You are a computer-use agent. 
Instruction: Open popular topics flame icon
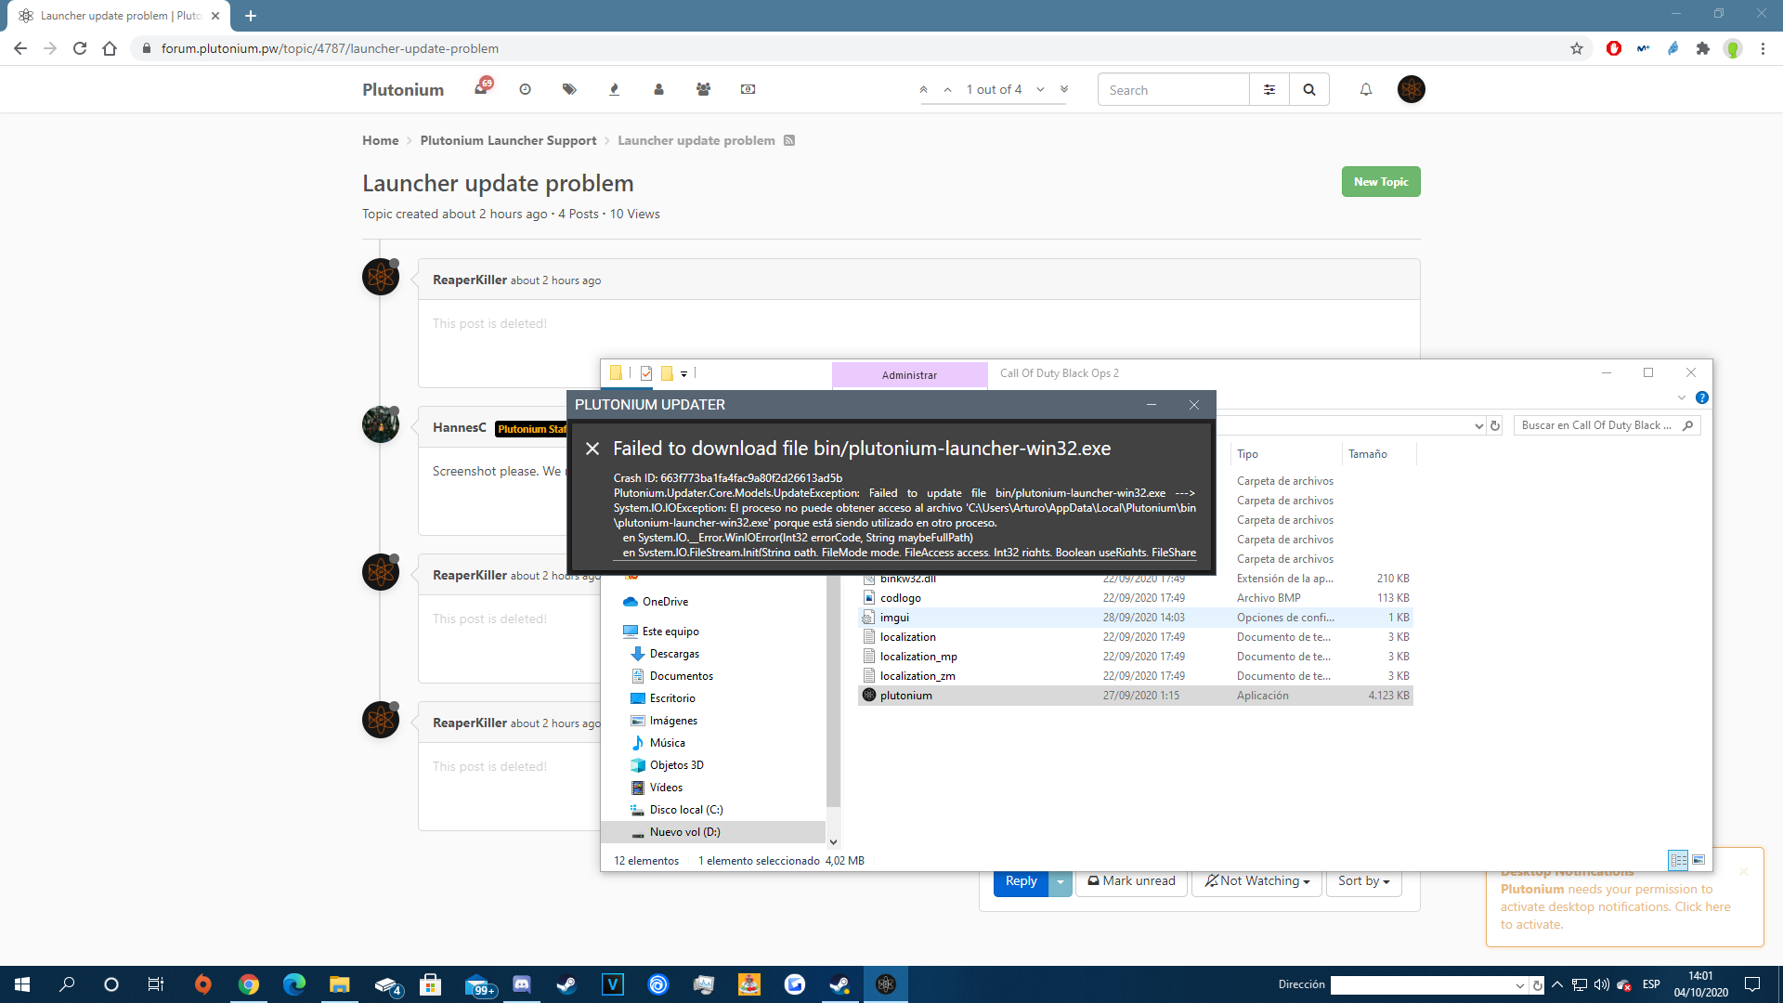[614, 89]
